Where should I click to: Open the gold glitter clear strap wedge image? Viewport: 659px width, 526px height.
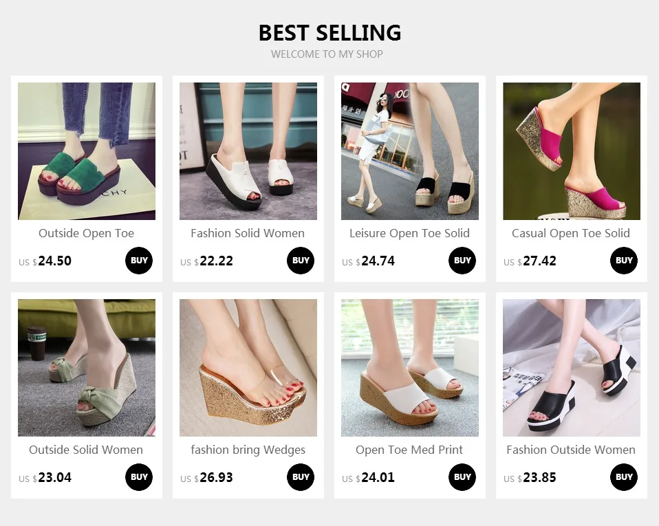point(248,368)
